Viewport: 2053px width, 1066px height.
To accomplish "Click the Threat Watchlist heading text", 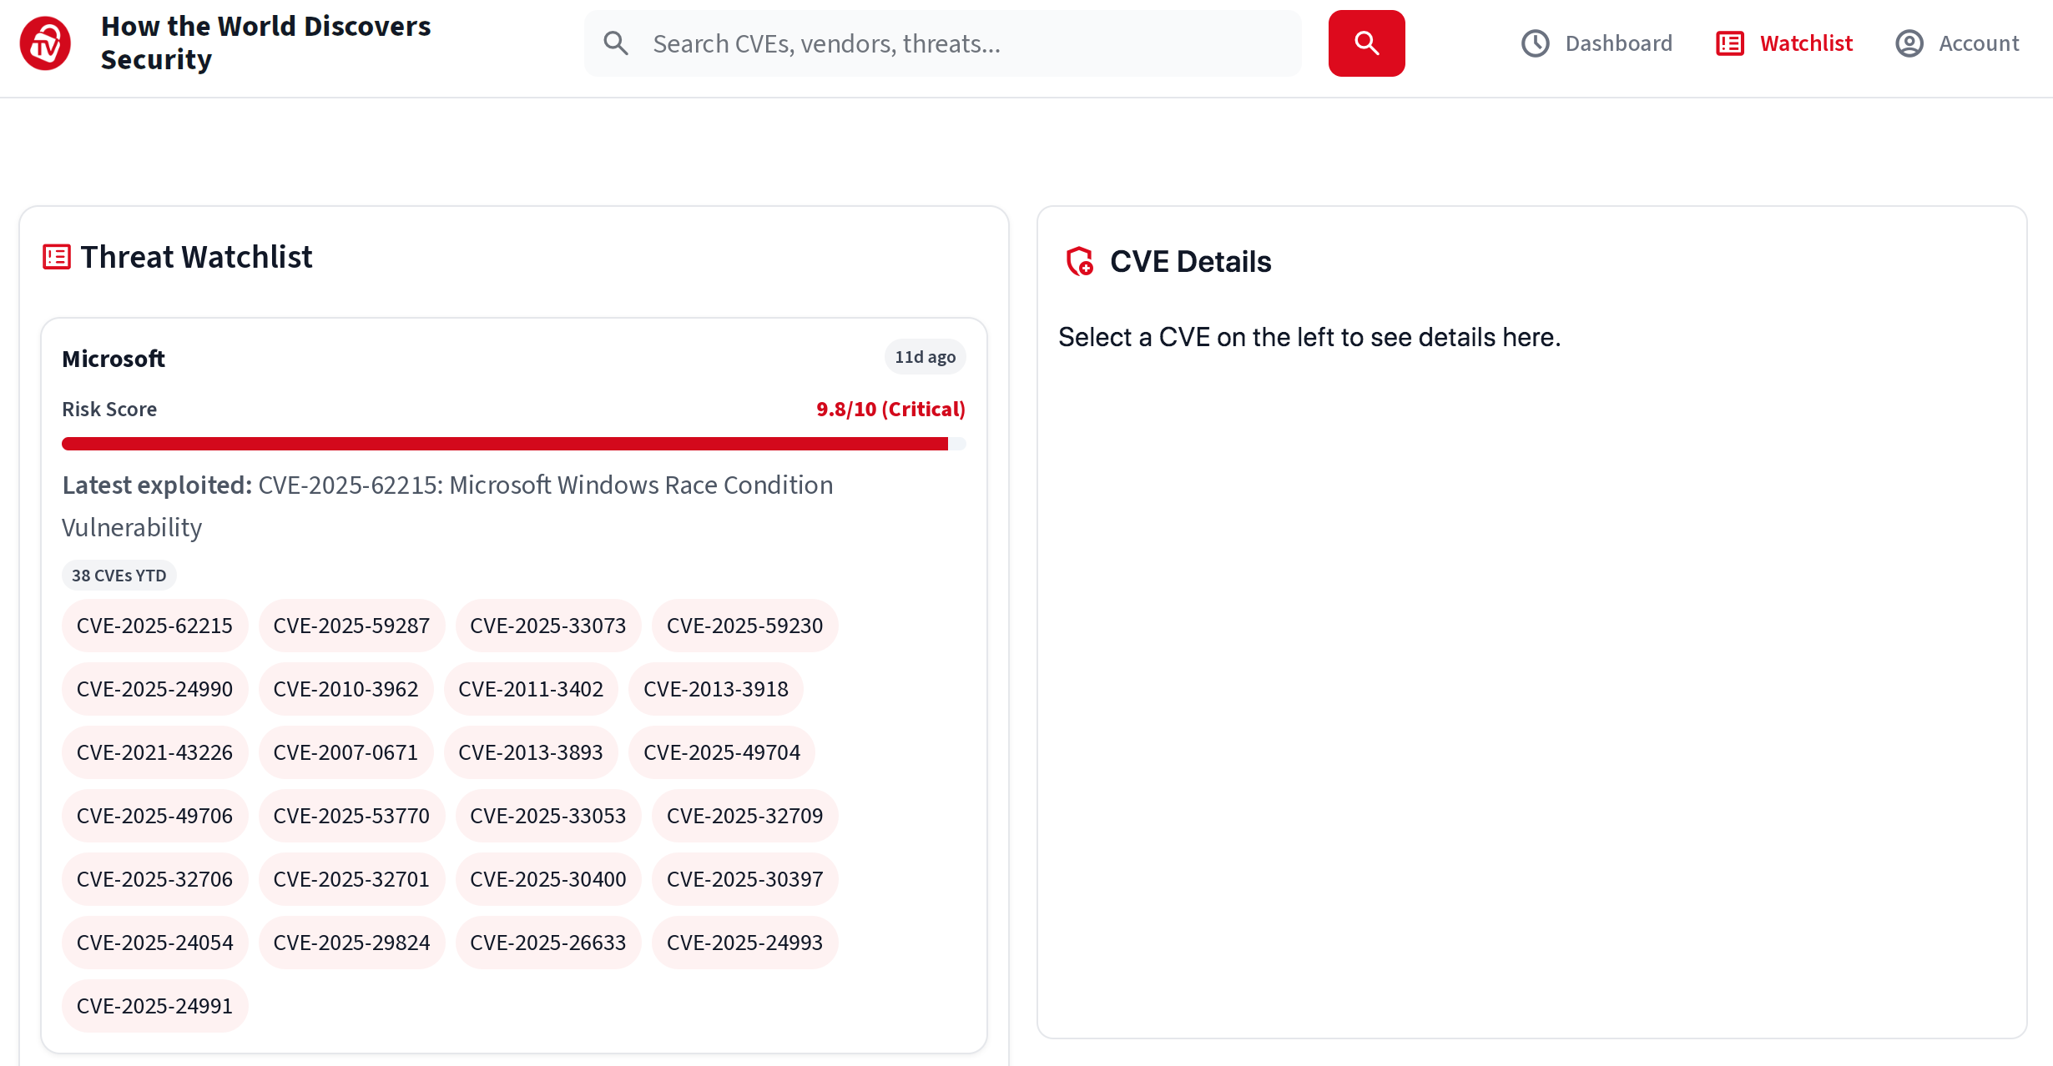I will click(196, 257).
